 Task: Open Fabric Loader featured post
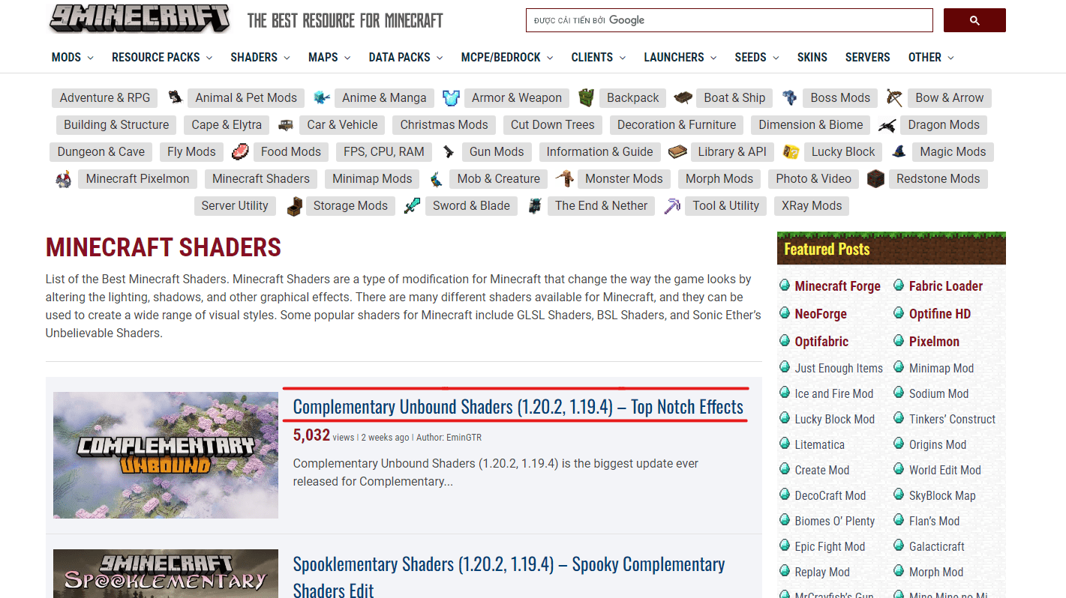point(946,286)
